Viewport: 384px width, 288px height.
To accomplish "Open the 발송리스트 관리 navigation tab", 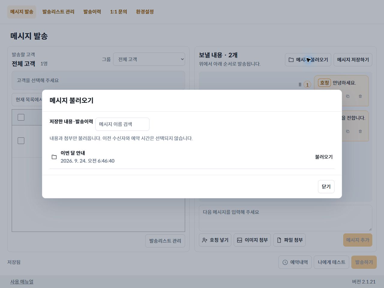I will (x=58, y=12).
